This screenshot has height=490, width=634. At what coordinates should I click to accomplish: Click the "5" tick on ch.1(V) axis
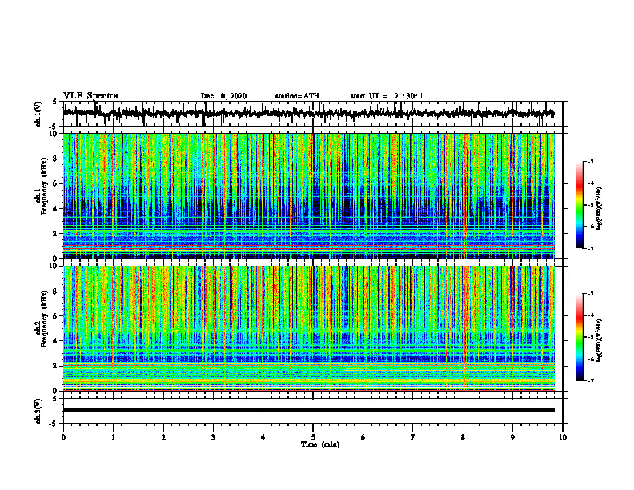55,102
